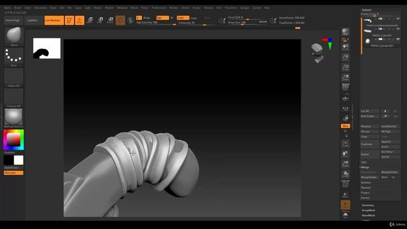
Task: Toggle the Alternate color button
Action: [x=13, y=173]
